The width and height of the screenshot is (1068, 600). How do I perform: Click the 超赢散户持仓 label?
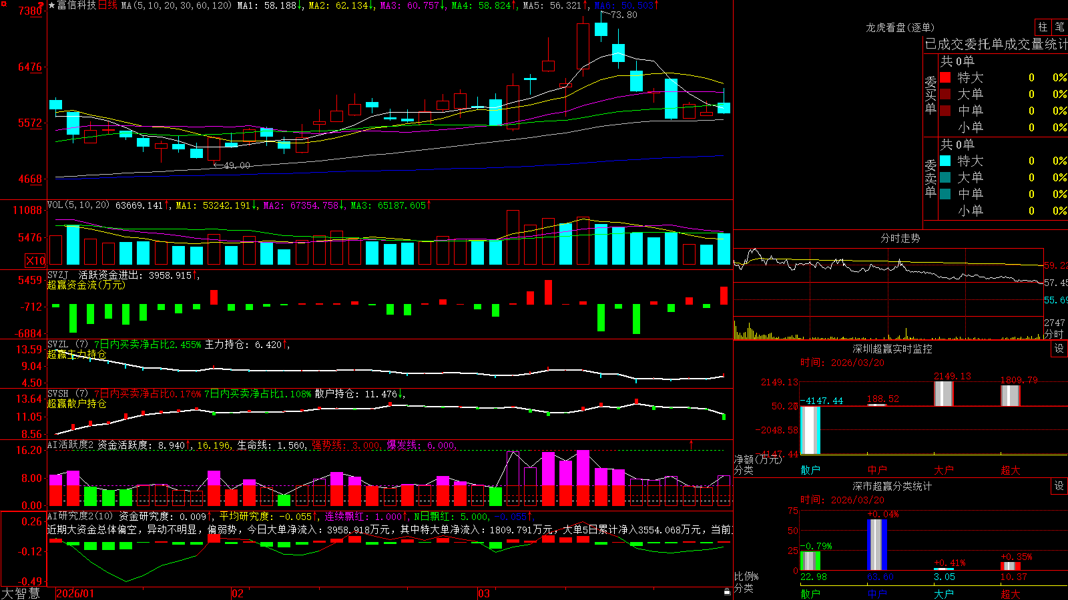(77, 403)
